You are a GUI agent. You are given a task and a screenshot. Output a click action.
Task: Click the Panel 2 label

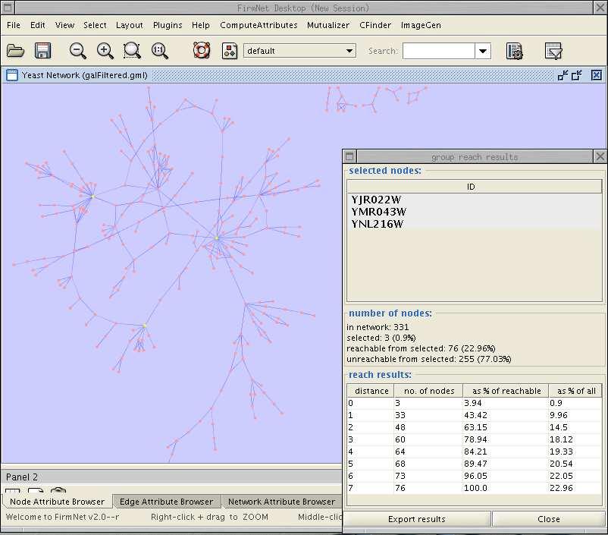(22, 477)
